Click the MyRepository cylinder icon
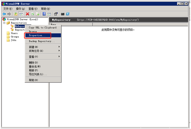Screen dimensions: 191x129 pos(12,26)
